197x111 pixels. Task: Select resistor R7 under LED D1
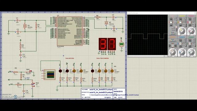[112, 79]
